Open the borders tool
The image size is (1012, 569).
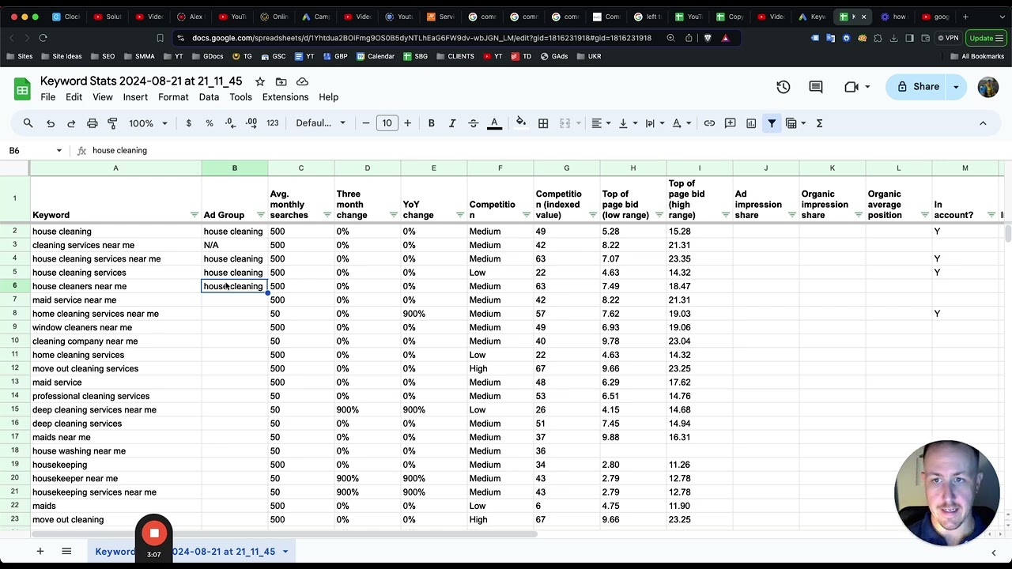tap(543, 123)
